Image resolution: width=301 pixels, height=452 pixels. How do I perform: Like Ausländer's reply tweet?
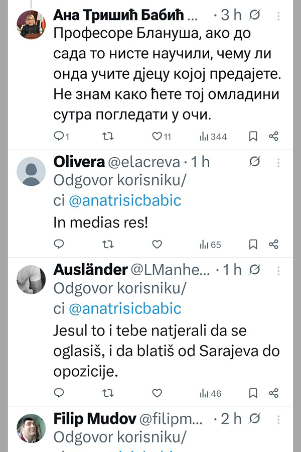point(157,393)
